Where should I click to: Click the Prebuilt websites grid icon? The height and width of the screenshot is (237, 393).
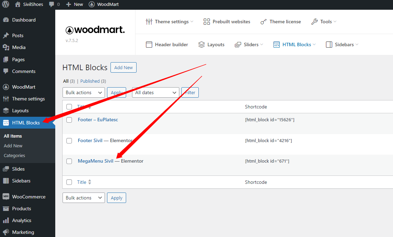[206, 22]
